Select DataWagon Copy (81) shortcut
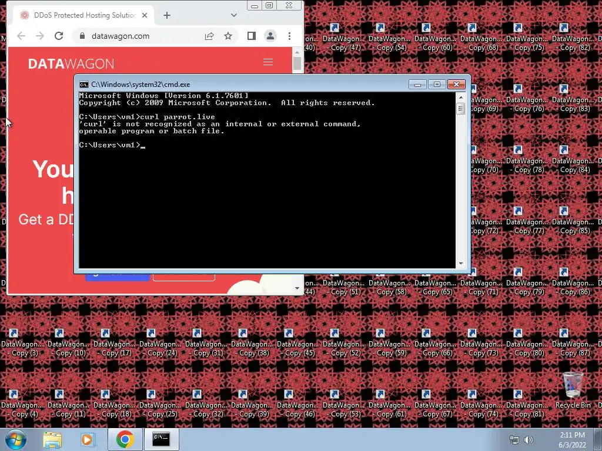602x451 pixels. tap(527, 403)
